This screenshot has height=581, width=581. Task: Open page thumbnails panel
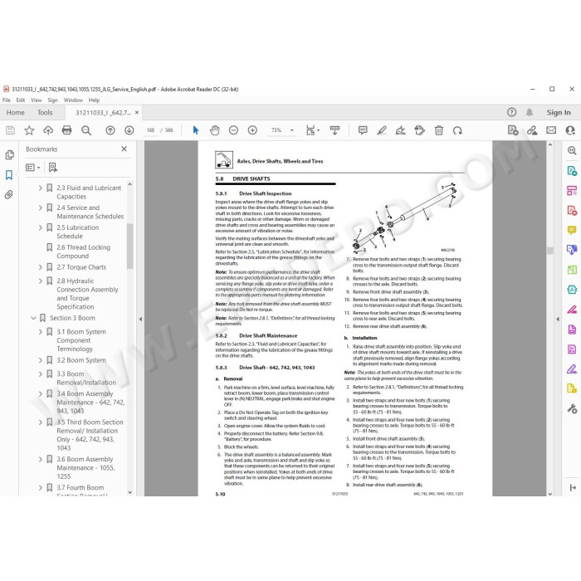click(x=10, y=155)
